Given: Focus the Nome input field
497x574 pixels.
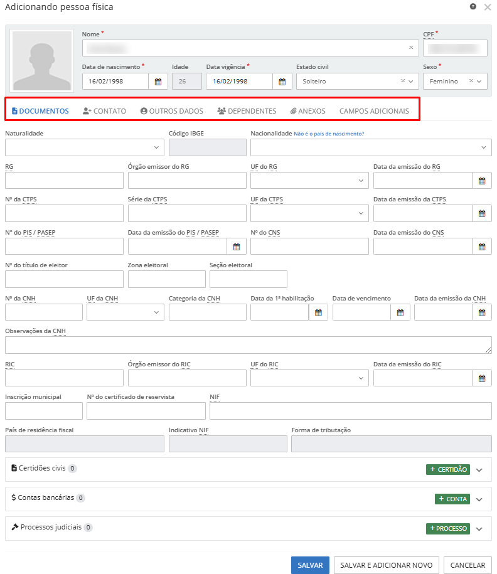Looking at the screenshot, I should click(250, 48).
